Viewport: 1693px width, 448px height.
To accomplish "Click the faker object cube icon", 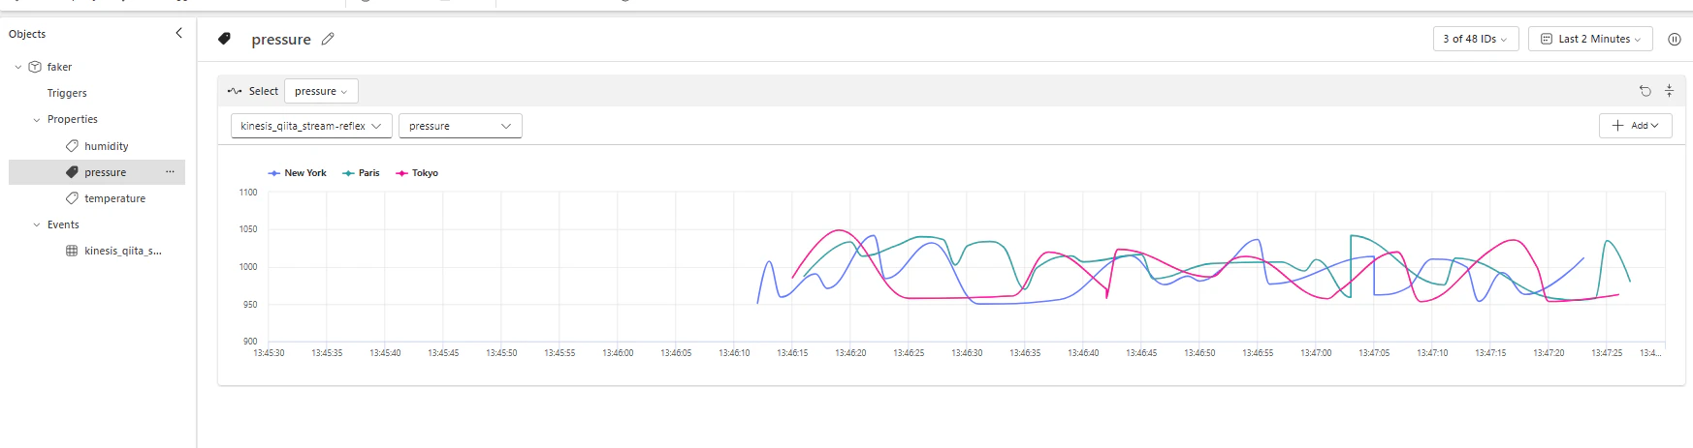I will 35,67.
